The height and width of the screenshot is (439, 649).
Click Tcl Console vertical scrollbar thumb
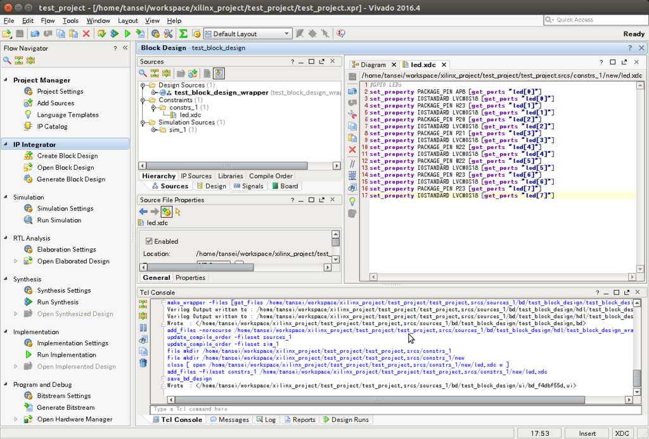pos(637,378)
